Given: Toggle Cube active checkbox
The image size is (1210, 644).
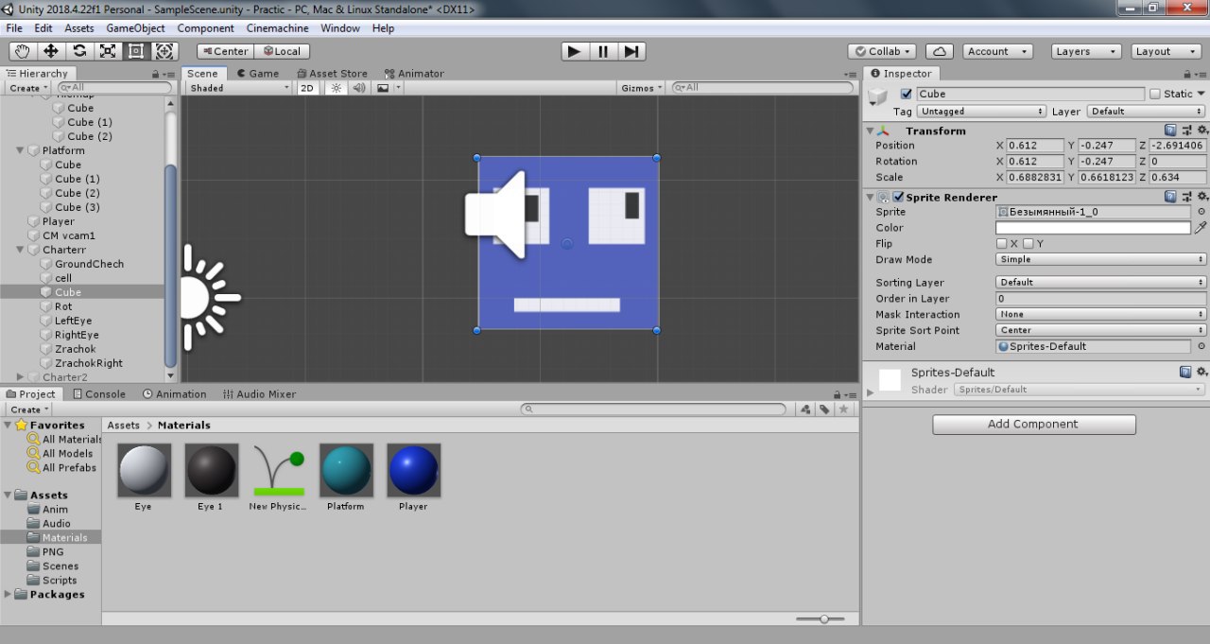Looking at the screenshot, I should coord(907,94).
